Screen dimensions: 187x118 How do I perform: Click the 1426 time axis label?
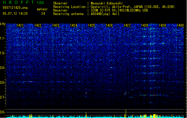point(109,25)
